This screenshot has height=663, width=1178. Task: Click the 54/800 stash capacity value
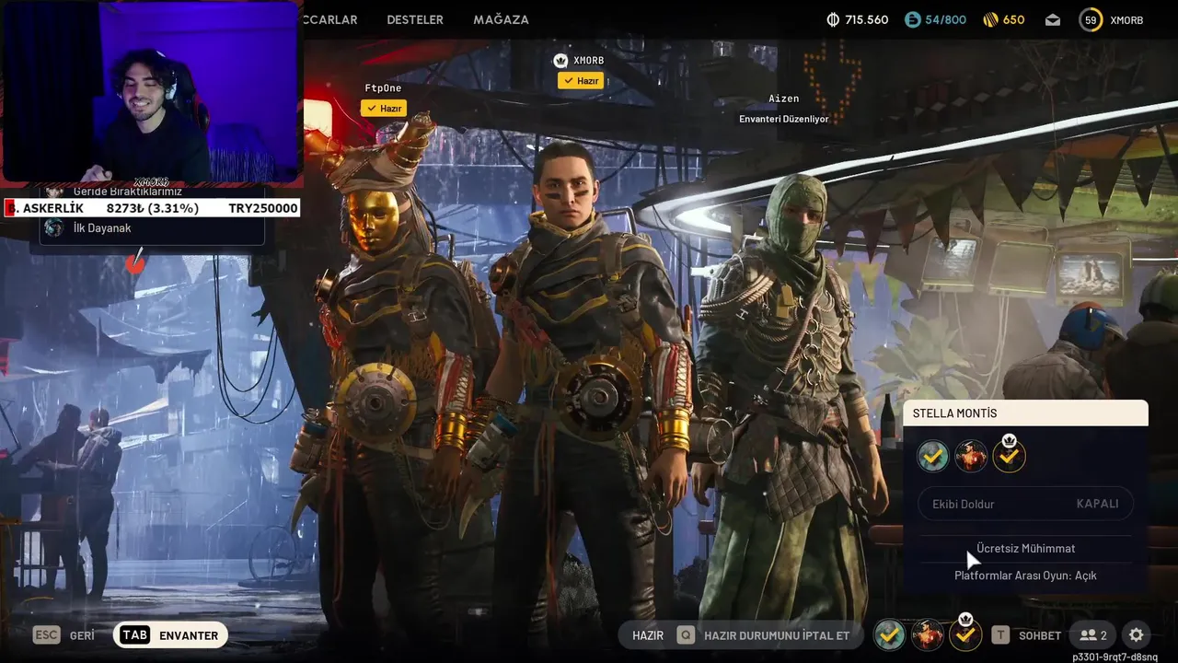(946, 19)
